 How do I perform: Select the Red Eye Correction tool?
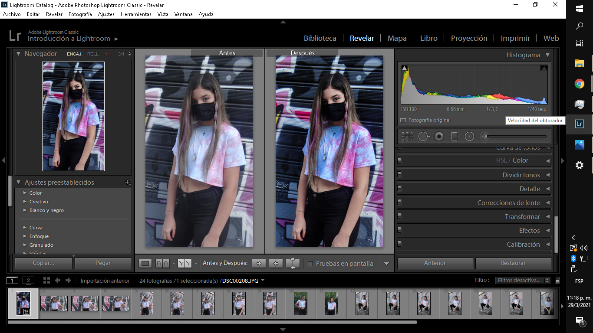439,137
